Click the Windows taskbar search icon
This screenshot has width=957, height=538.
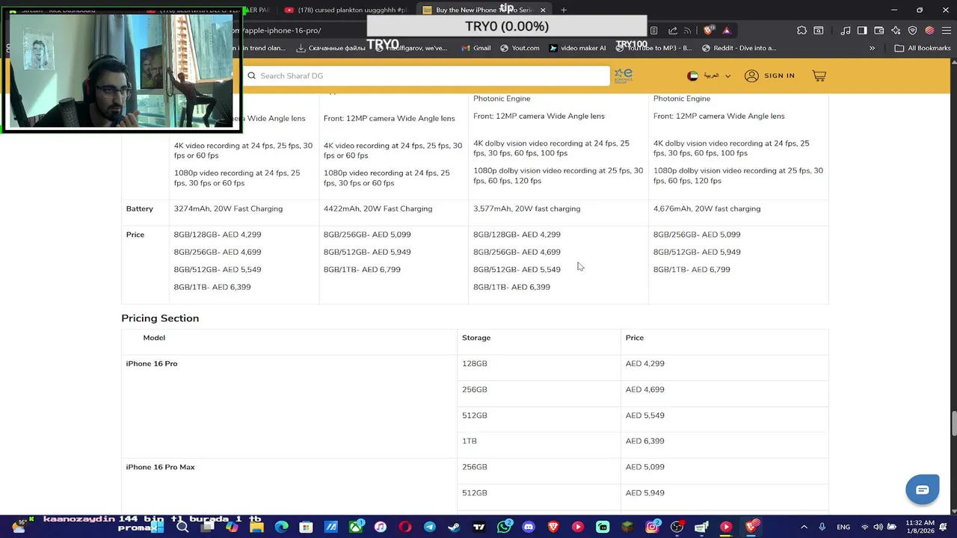(182, 527)
